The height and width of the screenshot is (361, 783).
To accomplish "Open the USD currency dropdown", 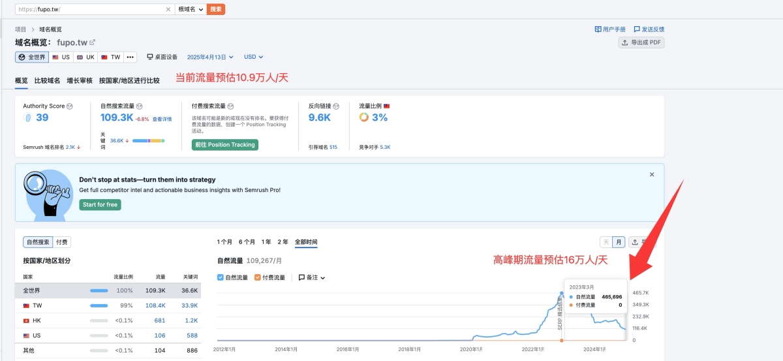I will pyautogui.click(x=254, y=57).
